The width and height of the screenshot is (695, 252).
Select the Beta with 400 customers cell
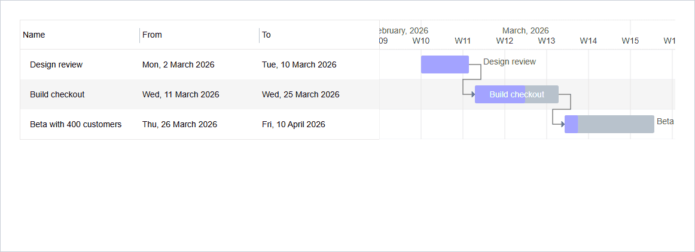click(80, 124)
